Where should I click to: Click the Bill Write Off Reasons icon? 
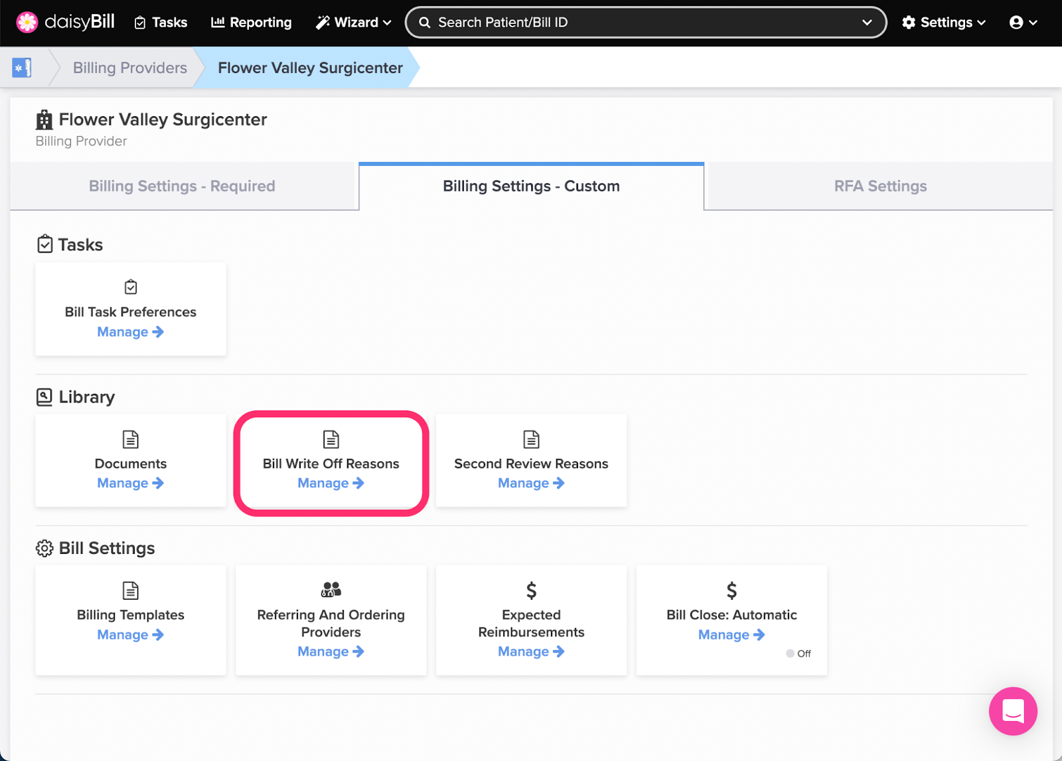pyautogui.click(x=331, y=439)
